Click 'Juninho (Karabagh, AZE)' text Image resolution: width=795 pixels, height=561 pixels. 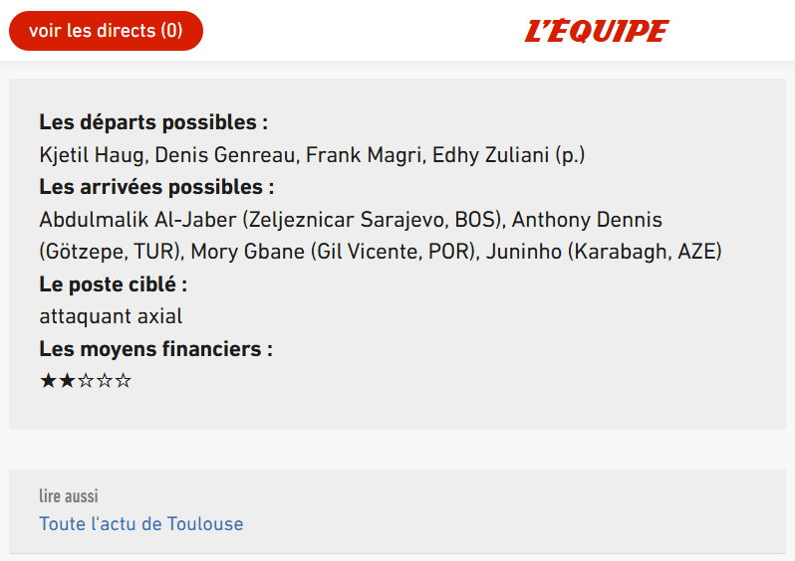[x=604, y=252]
